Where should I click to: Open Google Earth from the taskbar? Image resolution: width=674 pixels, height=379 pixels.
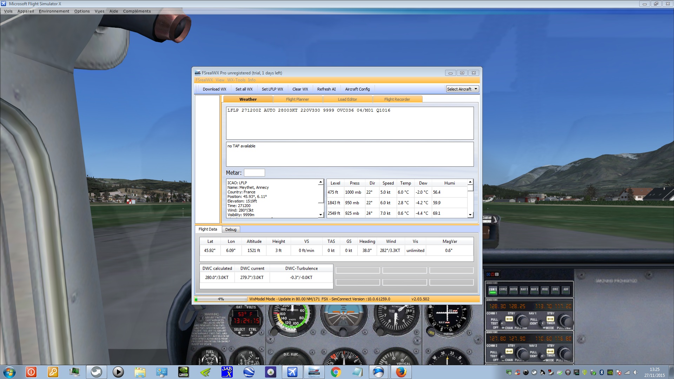point(249,372)
